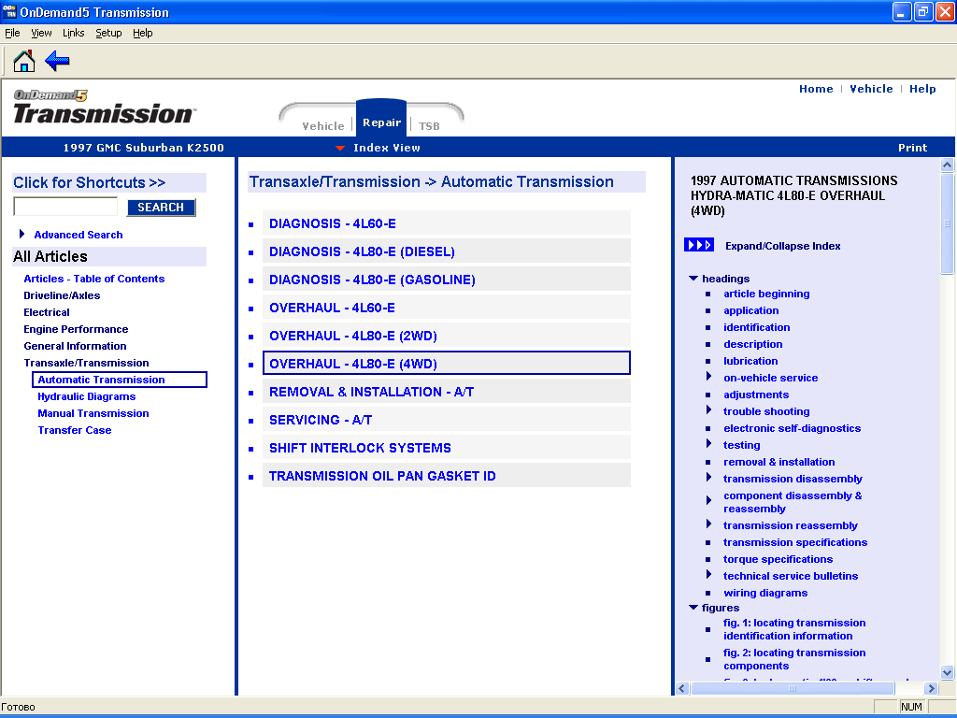This screenshot has width=957, height=718.
Task: Jump to the identification heading
Action: (x=757, y=327)
